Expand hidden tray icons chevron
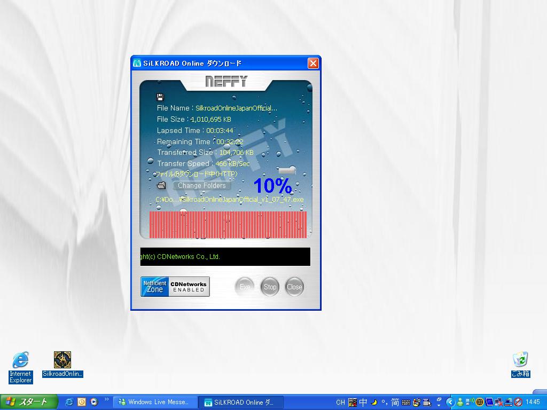This screenshot has width=547, height=410. pyautogui.click(x=450, y=403)
